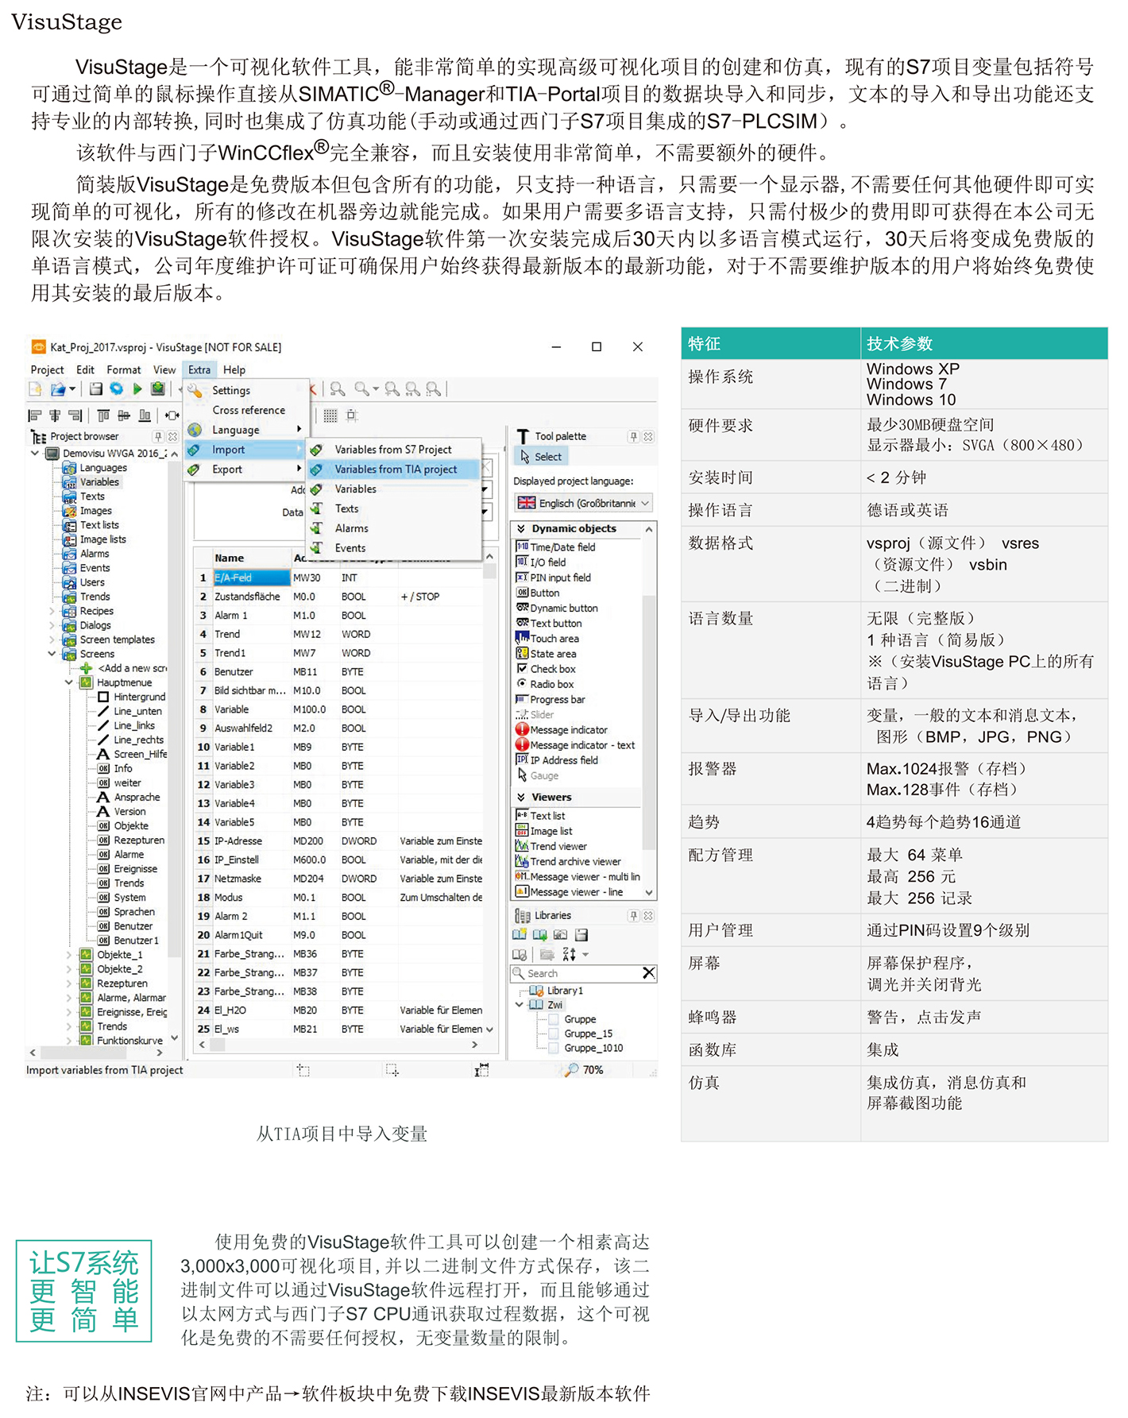The width and height of the screenshot is (1128, 1418).
Task: Click the Name column header
Action: [x=251, y=558]
